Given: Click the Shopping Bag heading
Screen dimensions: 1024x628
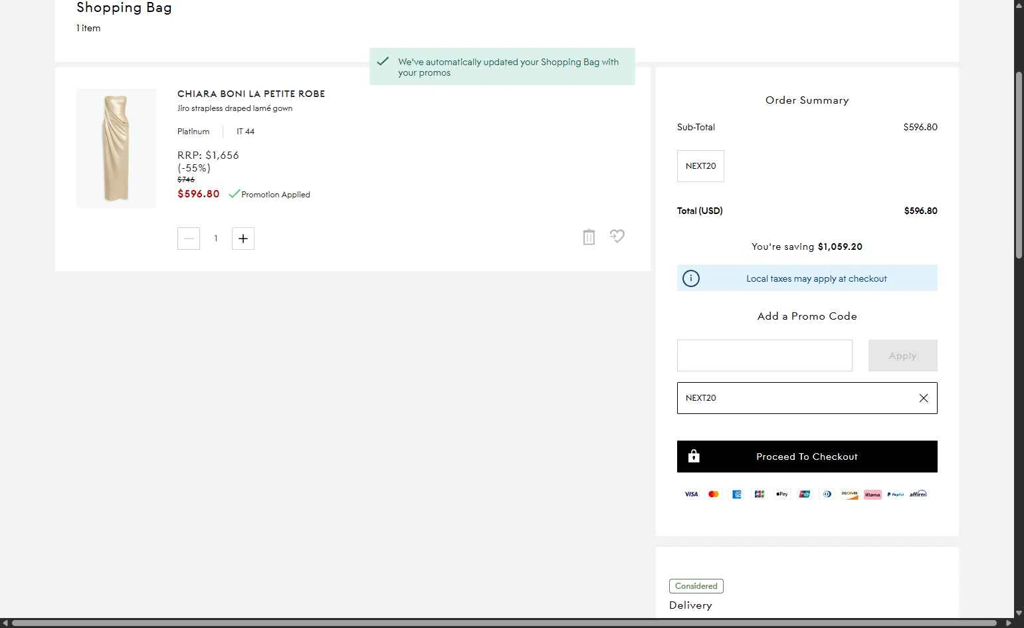Looking at the screenshot, I should pyautogui.click(x=124, y=8).
